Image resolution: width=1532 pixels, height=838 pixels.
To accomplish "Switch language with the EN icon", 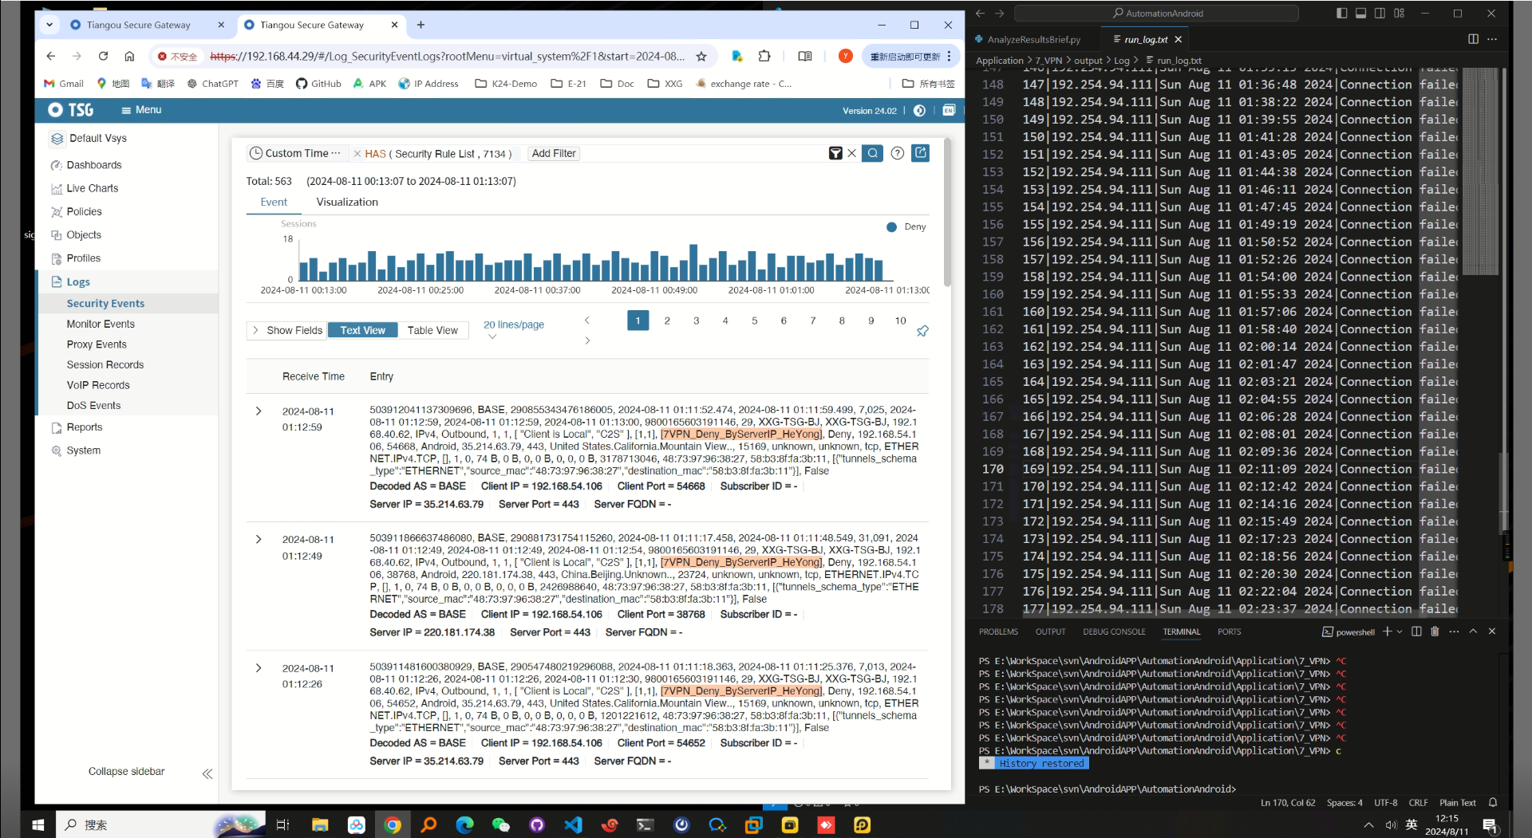I will [x=948, y=111].
